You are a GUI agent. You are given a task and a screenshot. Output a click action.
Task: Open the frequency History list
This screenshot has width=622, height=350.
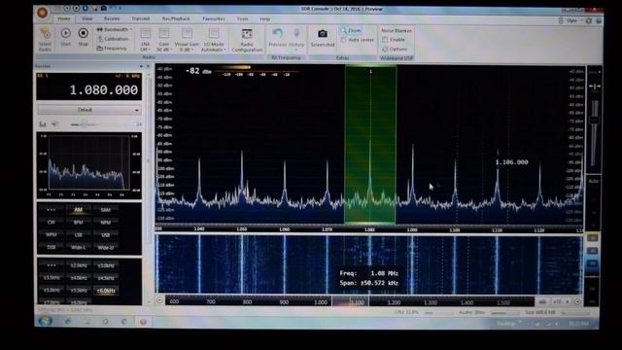click(x=296, y=39)
